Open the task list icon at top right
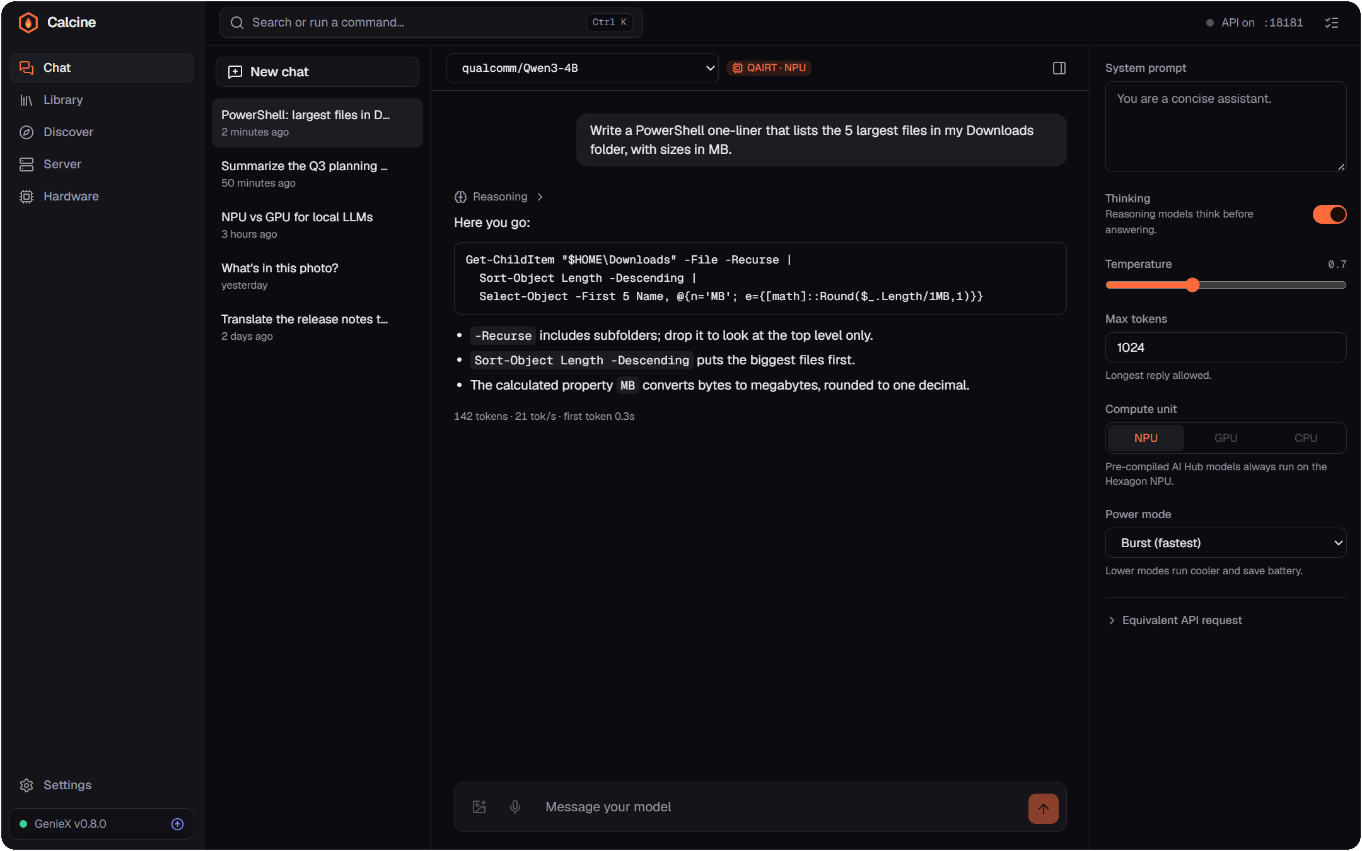The image size is (1362, 851). coord(1332,23)
